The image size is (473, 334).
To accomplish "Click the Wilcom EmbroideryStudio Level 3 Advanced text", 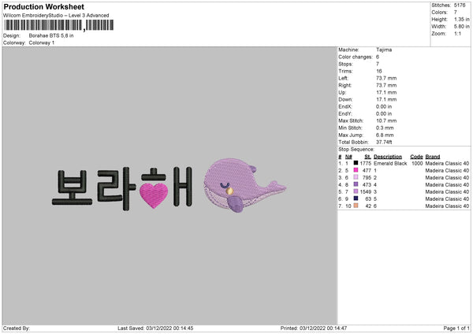I will [x=56, y=16].
